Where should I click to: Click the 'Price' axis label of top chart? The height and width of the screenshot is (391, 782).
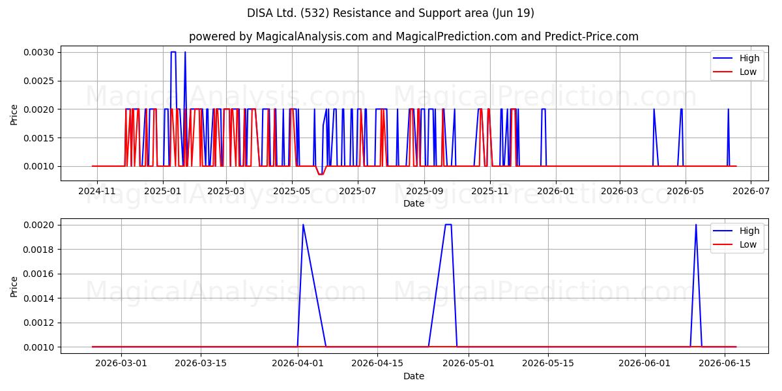point(14,115)
